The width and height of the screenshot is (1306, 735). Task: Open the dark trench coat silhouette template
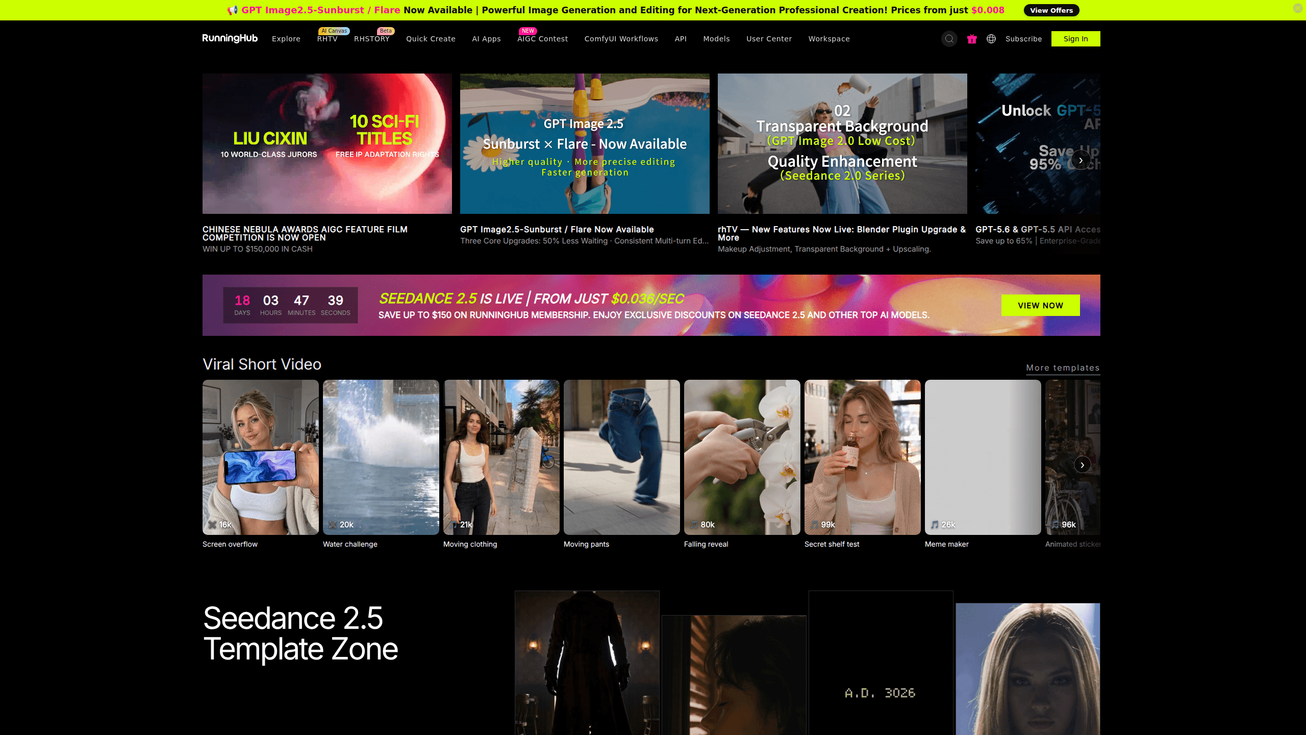coord(587,663)
